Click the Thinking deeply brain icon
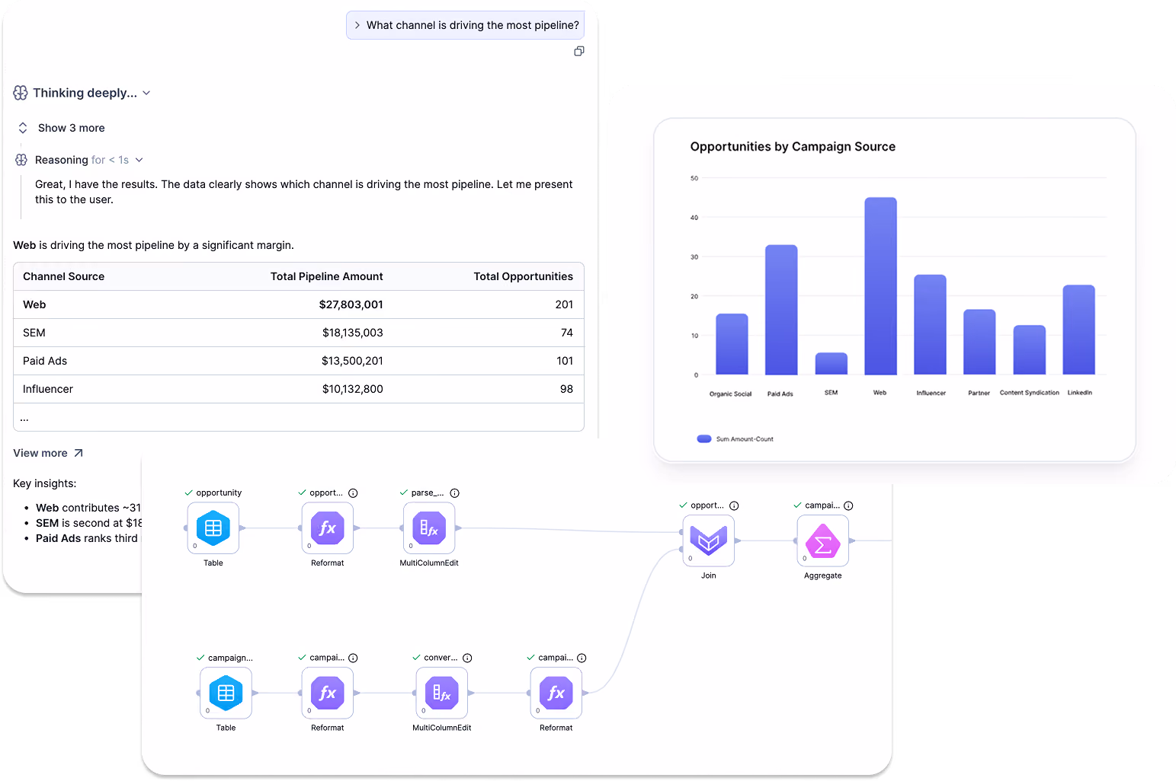 coord(21,93)
